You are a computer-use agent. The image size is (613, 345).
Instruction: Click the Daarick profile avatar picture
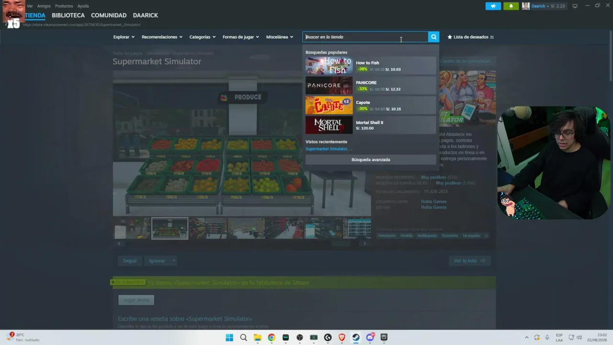pos(526,6)
